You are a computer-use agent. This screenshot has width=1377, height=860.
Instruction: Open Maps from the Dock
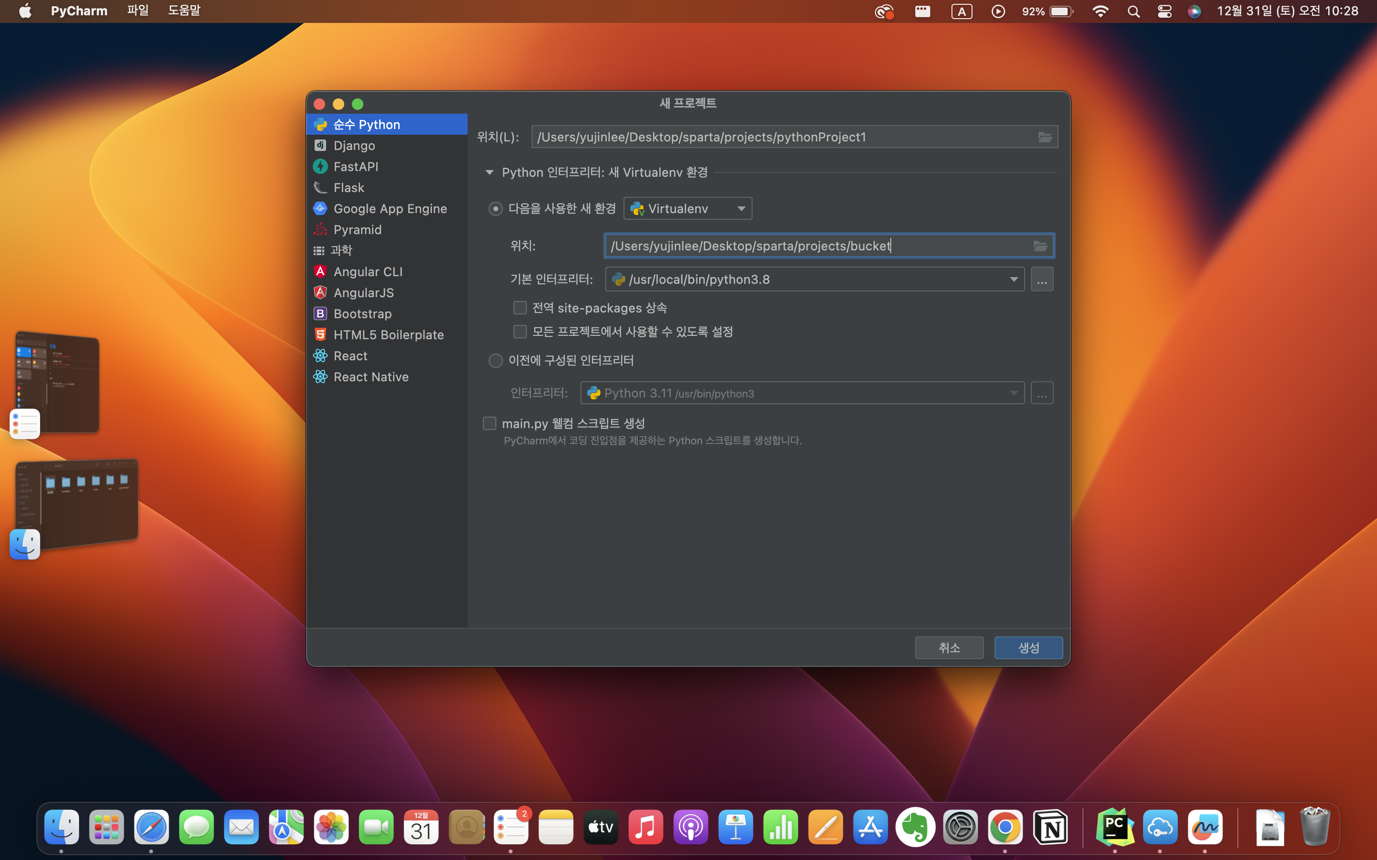pos(286,827)
